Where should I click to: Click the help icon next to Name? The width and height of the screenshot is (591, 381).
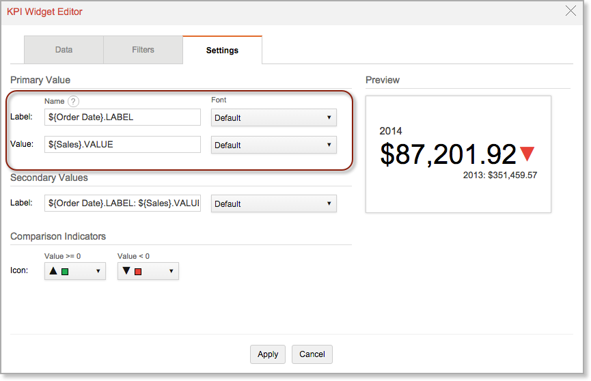point(73,101)
